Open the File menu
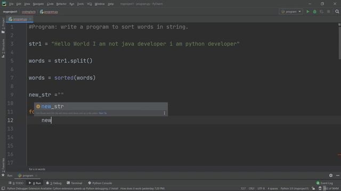Image resolution: width=341 pixels, height=191 pixels. pyautogui.click(x=11, y=4)
